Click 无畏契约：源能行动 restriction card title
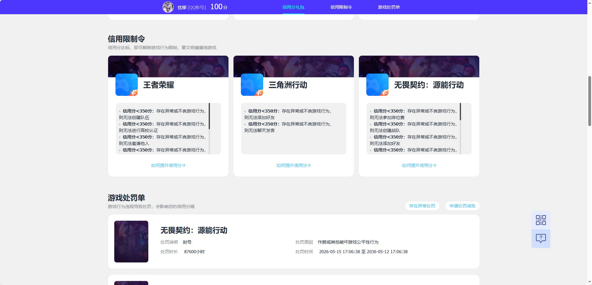Image resolution: width=592 pixels, height=285 pixels. [x=429, y=85]
